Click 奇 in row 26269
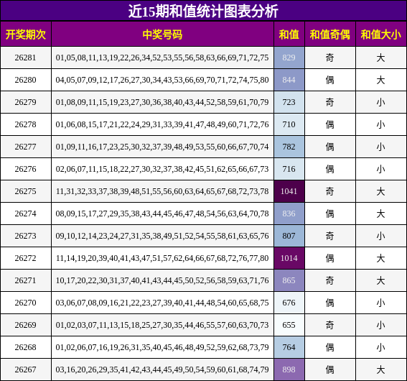The width and height of the screenshot is (407, 381). [x=330, y=326]
